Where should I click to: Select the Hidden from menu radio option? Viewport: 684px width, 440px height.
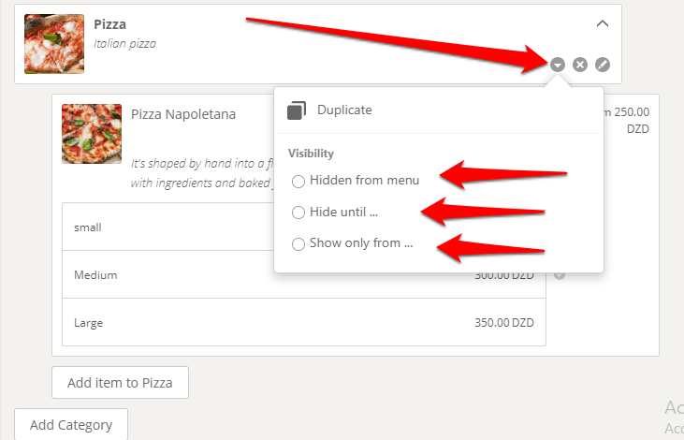298,181
